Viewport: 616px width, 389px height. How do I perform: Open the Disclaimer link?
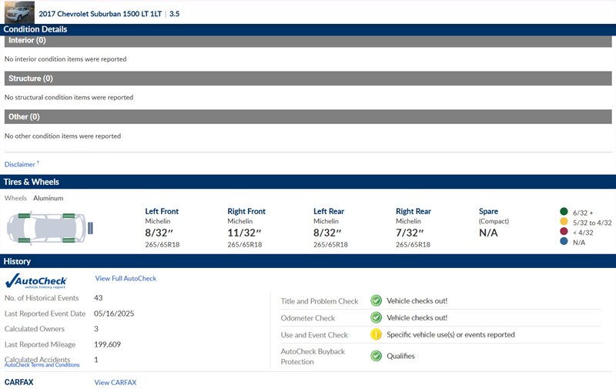click(x=20, y=164)
